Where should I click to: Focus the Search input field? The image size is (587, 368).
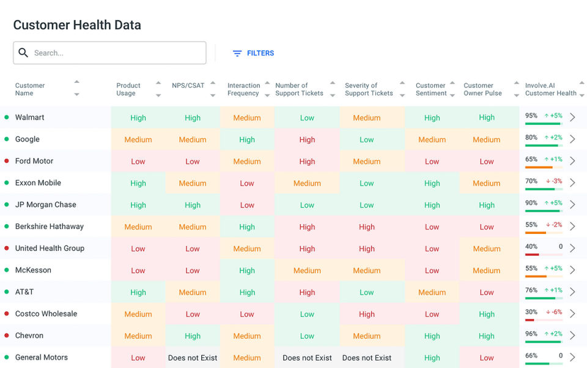(116, 53)
